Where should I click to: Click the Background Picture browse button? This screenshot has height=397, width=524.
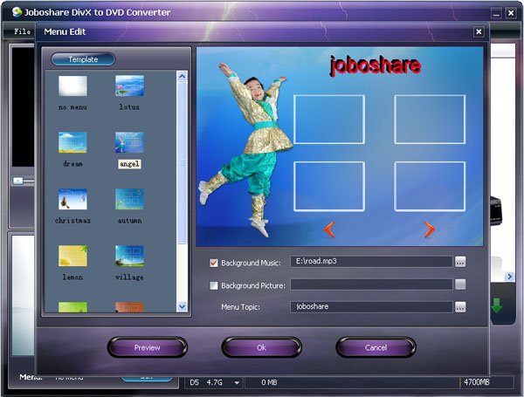(460, 284)
